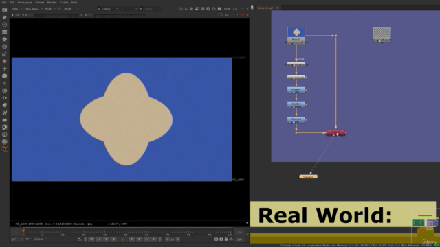
Task: Click the play forward button
Action: [x=132, y=239]
